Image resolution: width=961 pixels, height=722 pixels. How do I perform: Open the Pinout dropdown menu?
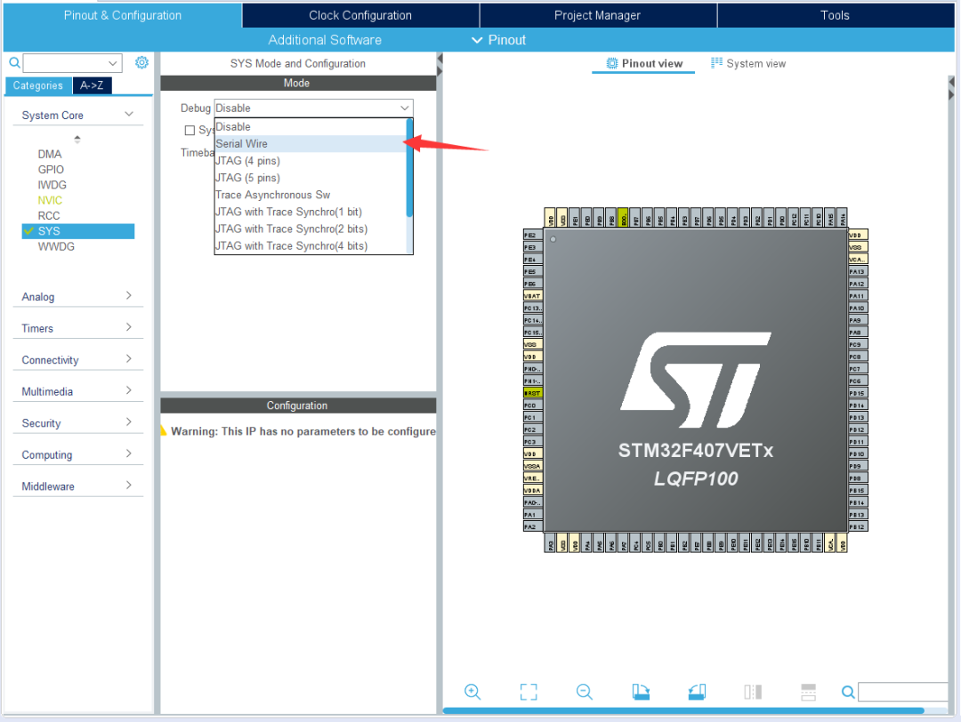coord(499,40)
